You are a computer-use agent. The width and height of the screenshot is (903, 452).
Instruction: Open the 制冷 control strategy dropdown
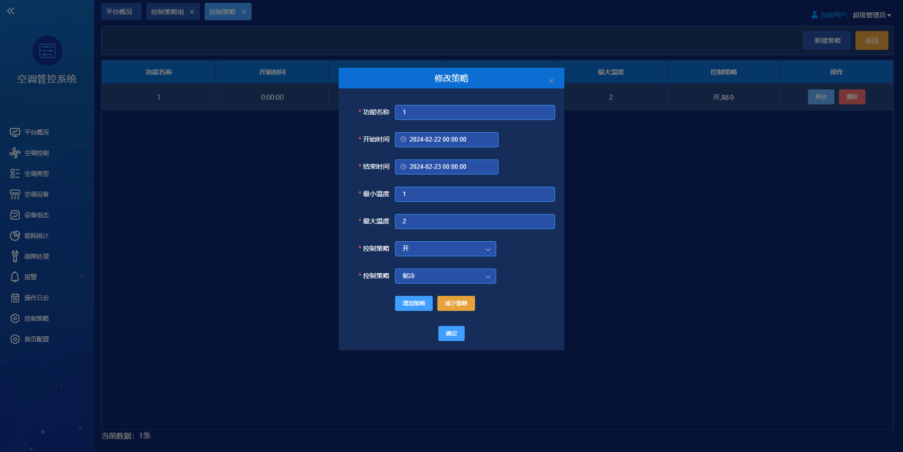coord(445,276)
